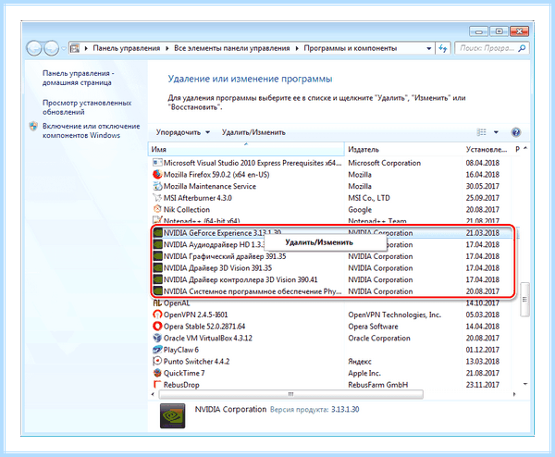555x457 pixels.
Task: Click the RebusDrop icon
Action: pyautogui.click(x=157, y=385)
